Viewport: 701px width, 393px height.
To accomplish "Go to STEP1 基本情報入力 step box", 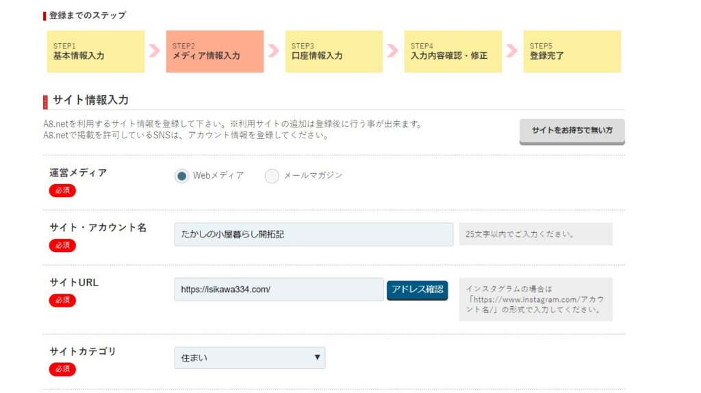I will pos(96,51).
